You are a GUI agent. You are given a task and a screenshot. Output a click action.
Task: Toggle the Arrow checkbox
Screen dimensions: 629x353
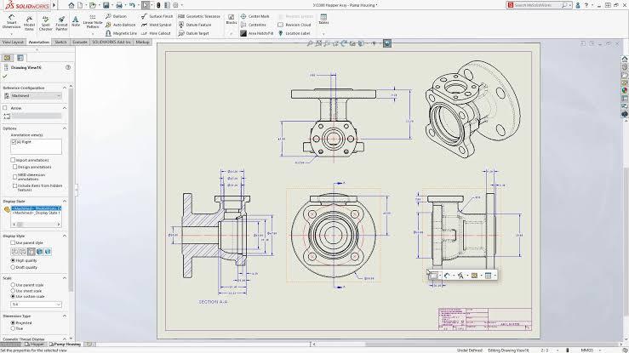click(x=5, y=108)
